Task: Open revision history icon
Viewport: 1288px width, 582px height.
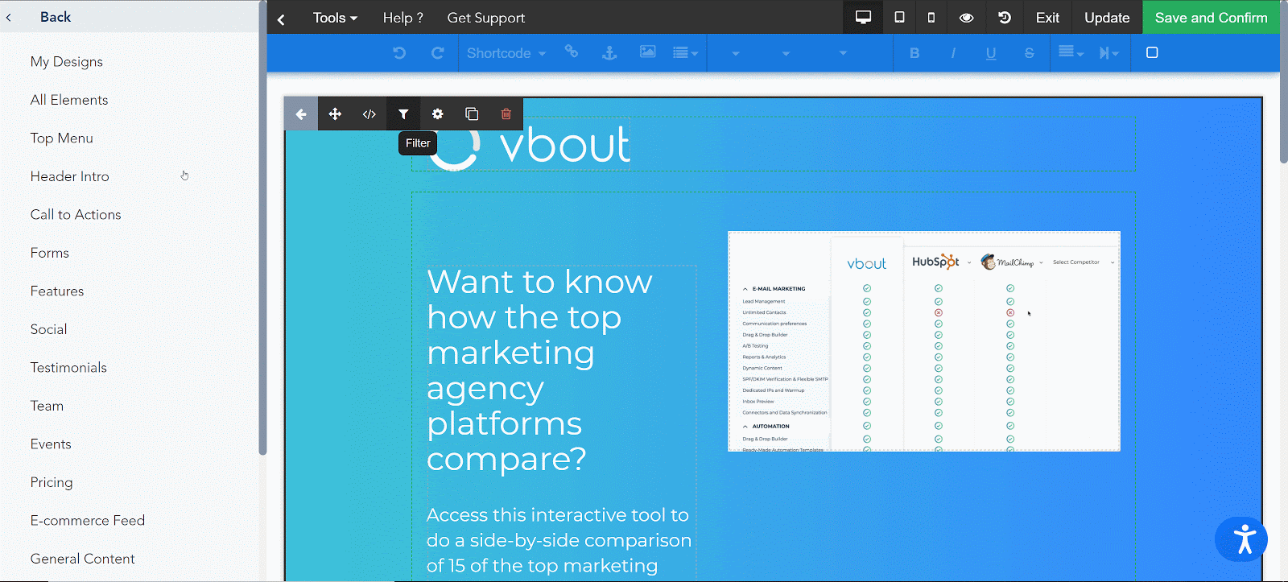Action: 1005,17
